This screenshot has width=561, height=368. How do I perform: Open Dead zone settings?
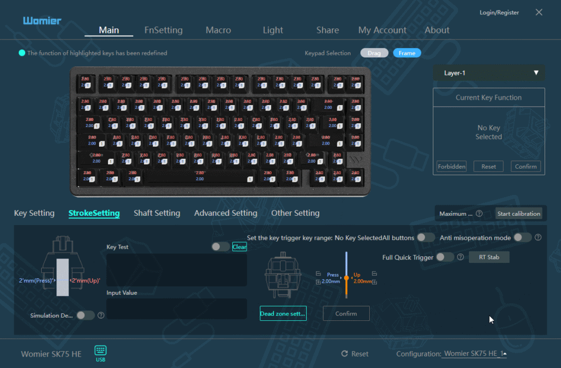[283, 314]
